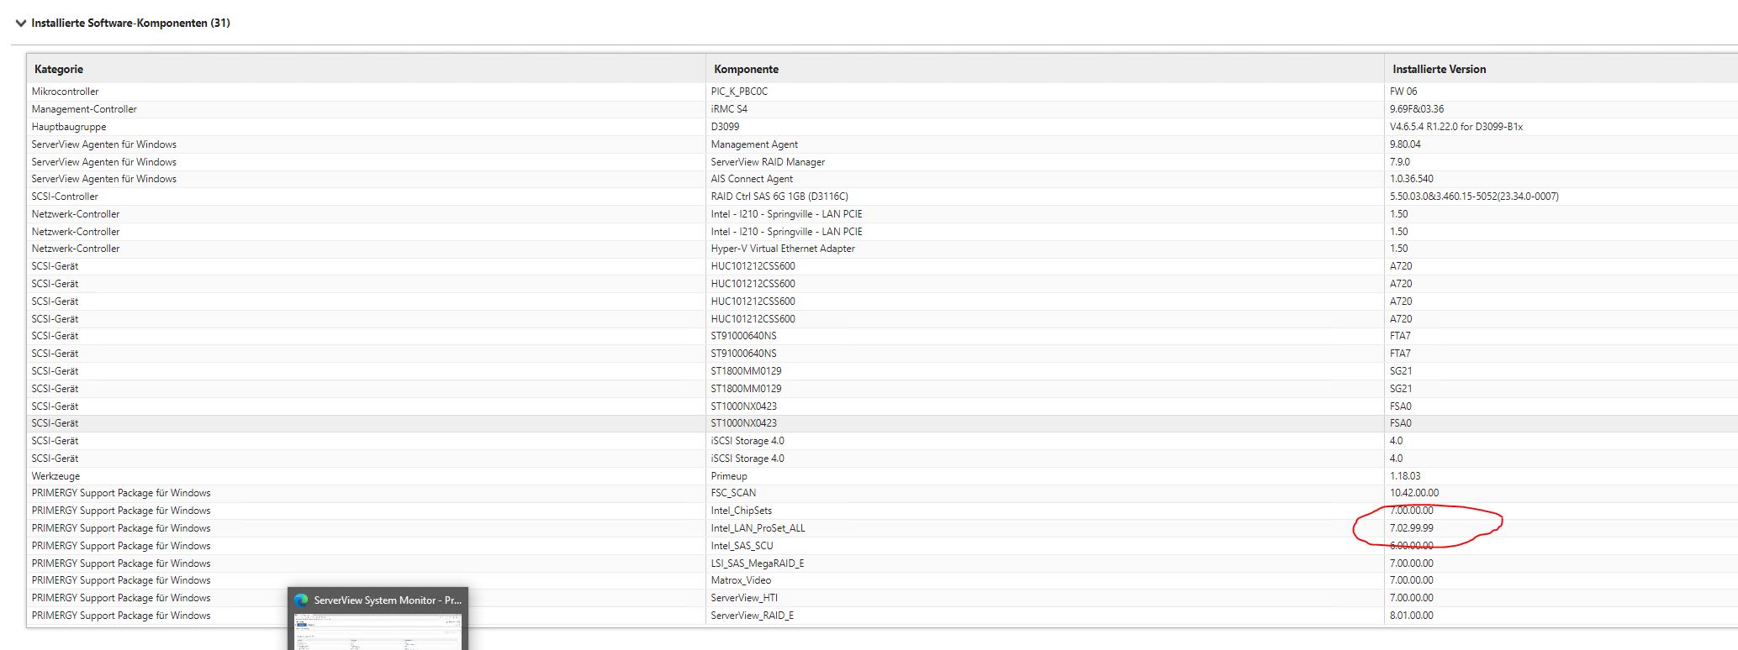The width and height of the screenshot is (1738, 650).
Task: Select Matrox_Video component
Action: tap(741, 580)
